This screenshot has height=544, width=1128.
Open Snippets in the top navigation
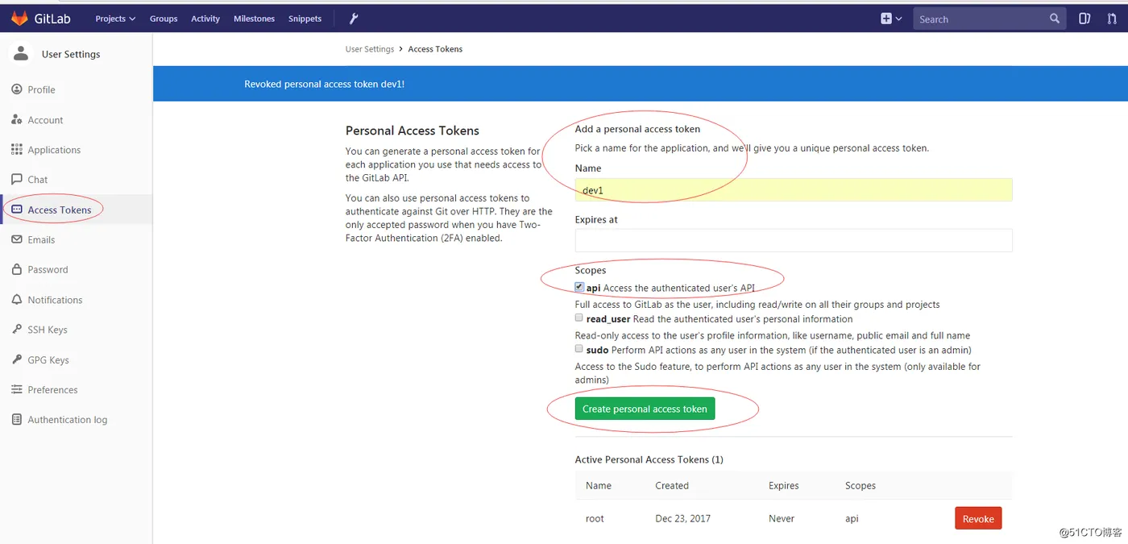(x=305, y=19)
